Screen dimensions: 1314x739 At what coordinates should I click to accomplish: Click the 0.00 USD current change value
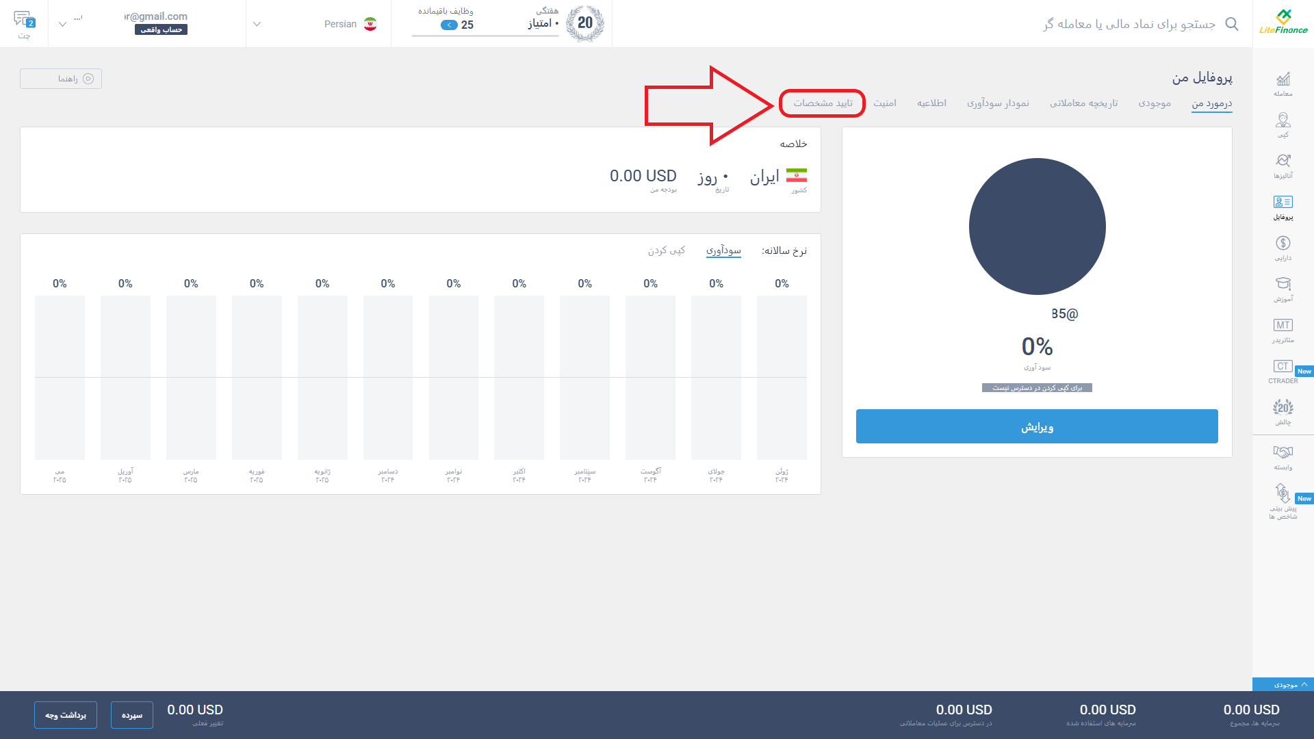[195, 710]
